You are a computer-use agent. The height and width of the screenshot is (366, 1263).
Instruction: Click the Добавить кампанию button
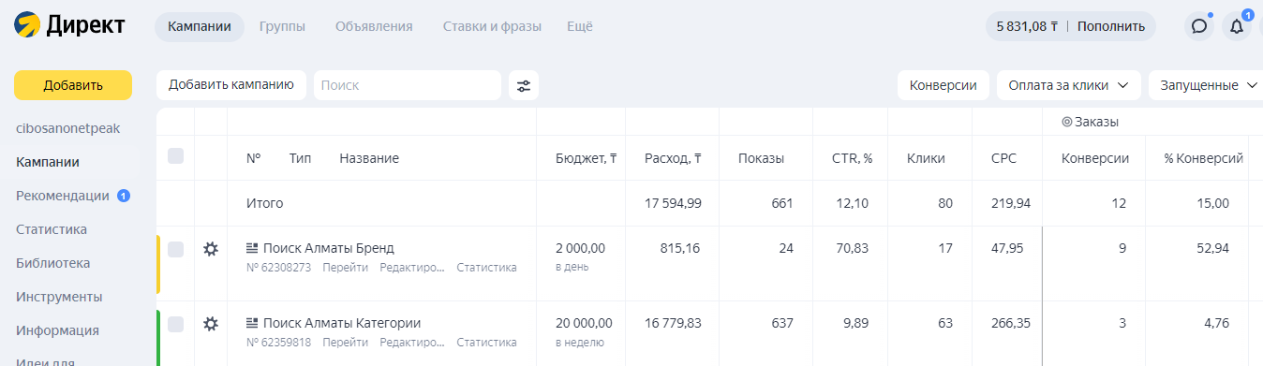[x=231, y=84]
